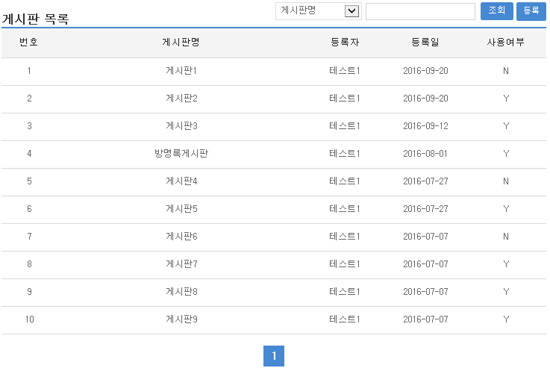Open the 게시판4 board entry
This screenshot has width=550, height=368.
[x=181, y=181]
